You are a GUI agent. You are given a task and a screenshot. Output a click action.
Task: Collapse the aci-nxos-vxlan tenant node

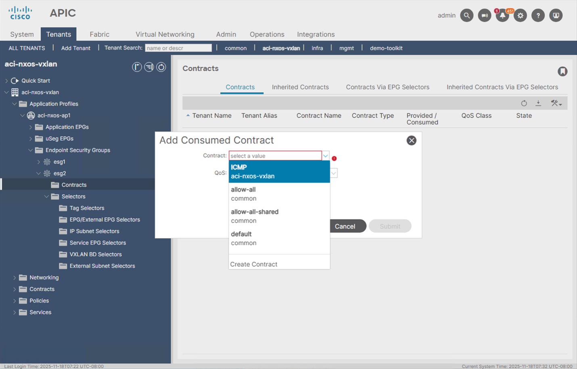pos(6,92)
